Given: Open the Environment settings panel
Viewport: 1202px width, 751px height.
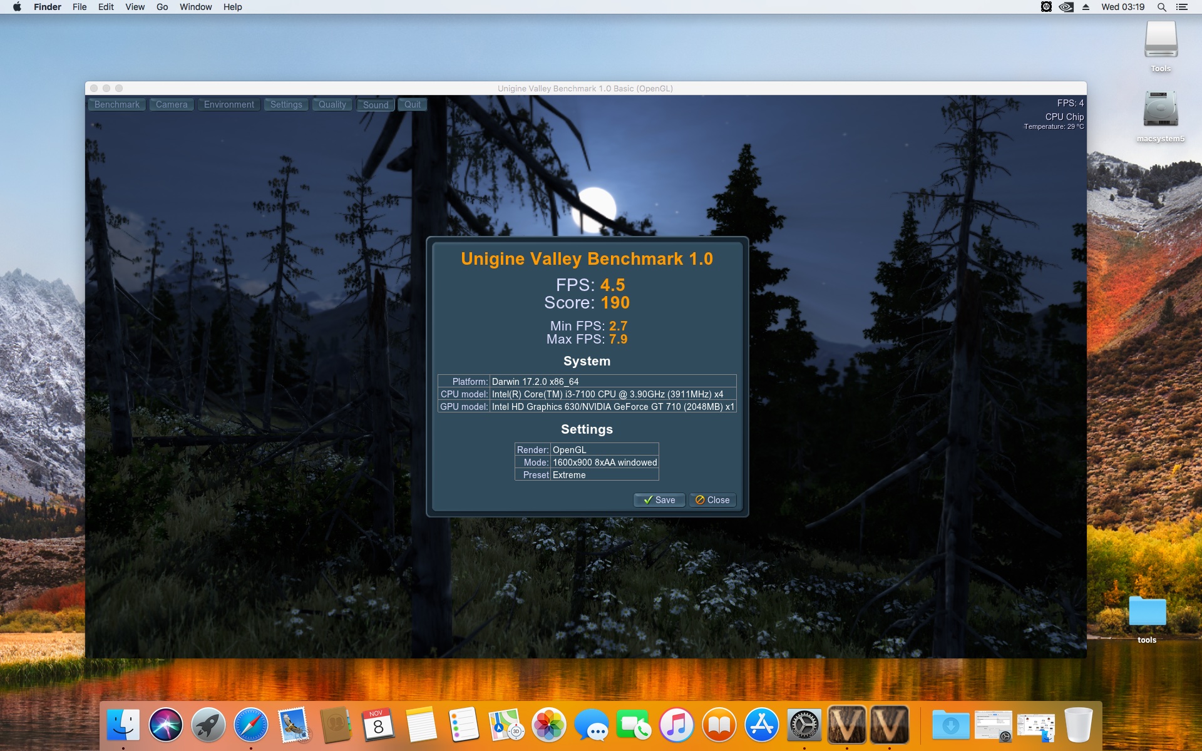Looking at the screenshot, I should (229, 105).
